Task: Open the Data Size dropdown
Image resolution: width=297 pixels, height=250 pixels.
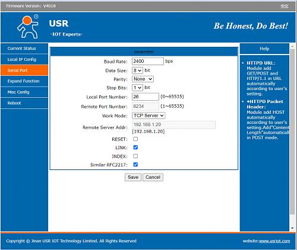Action: click(x=137, y=70)
